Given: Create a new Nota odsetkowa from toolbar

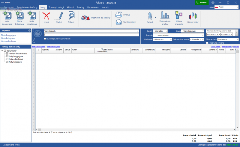Looking at the screenshot, I should 32,18.
